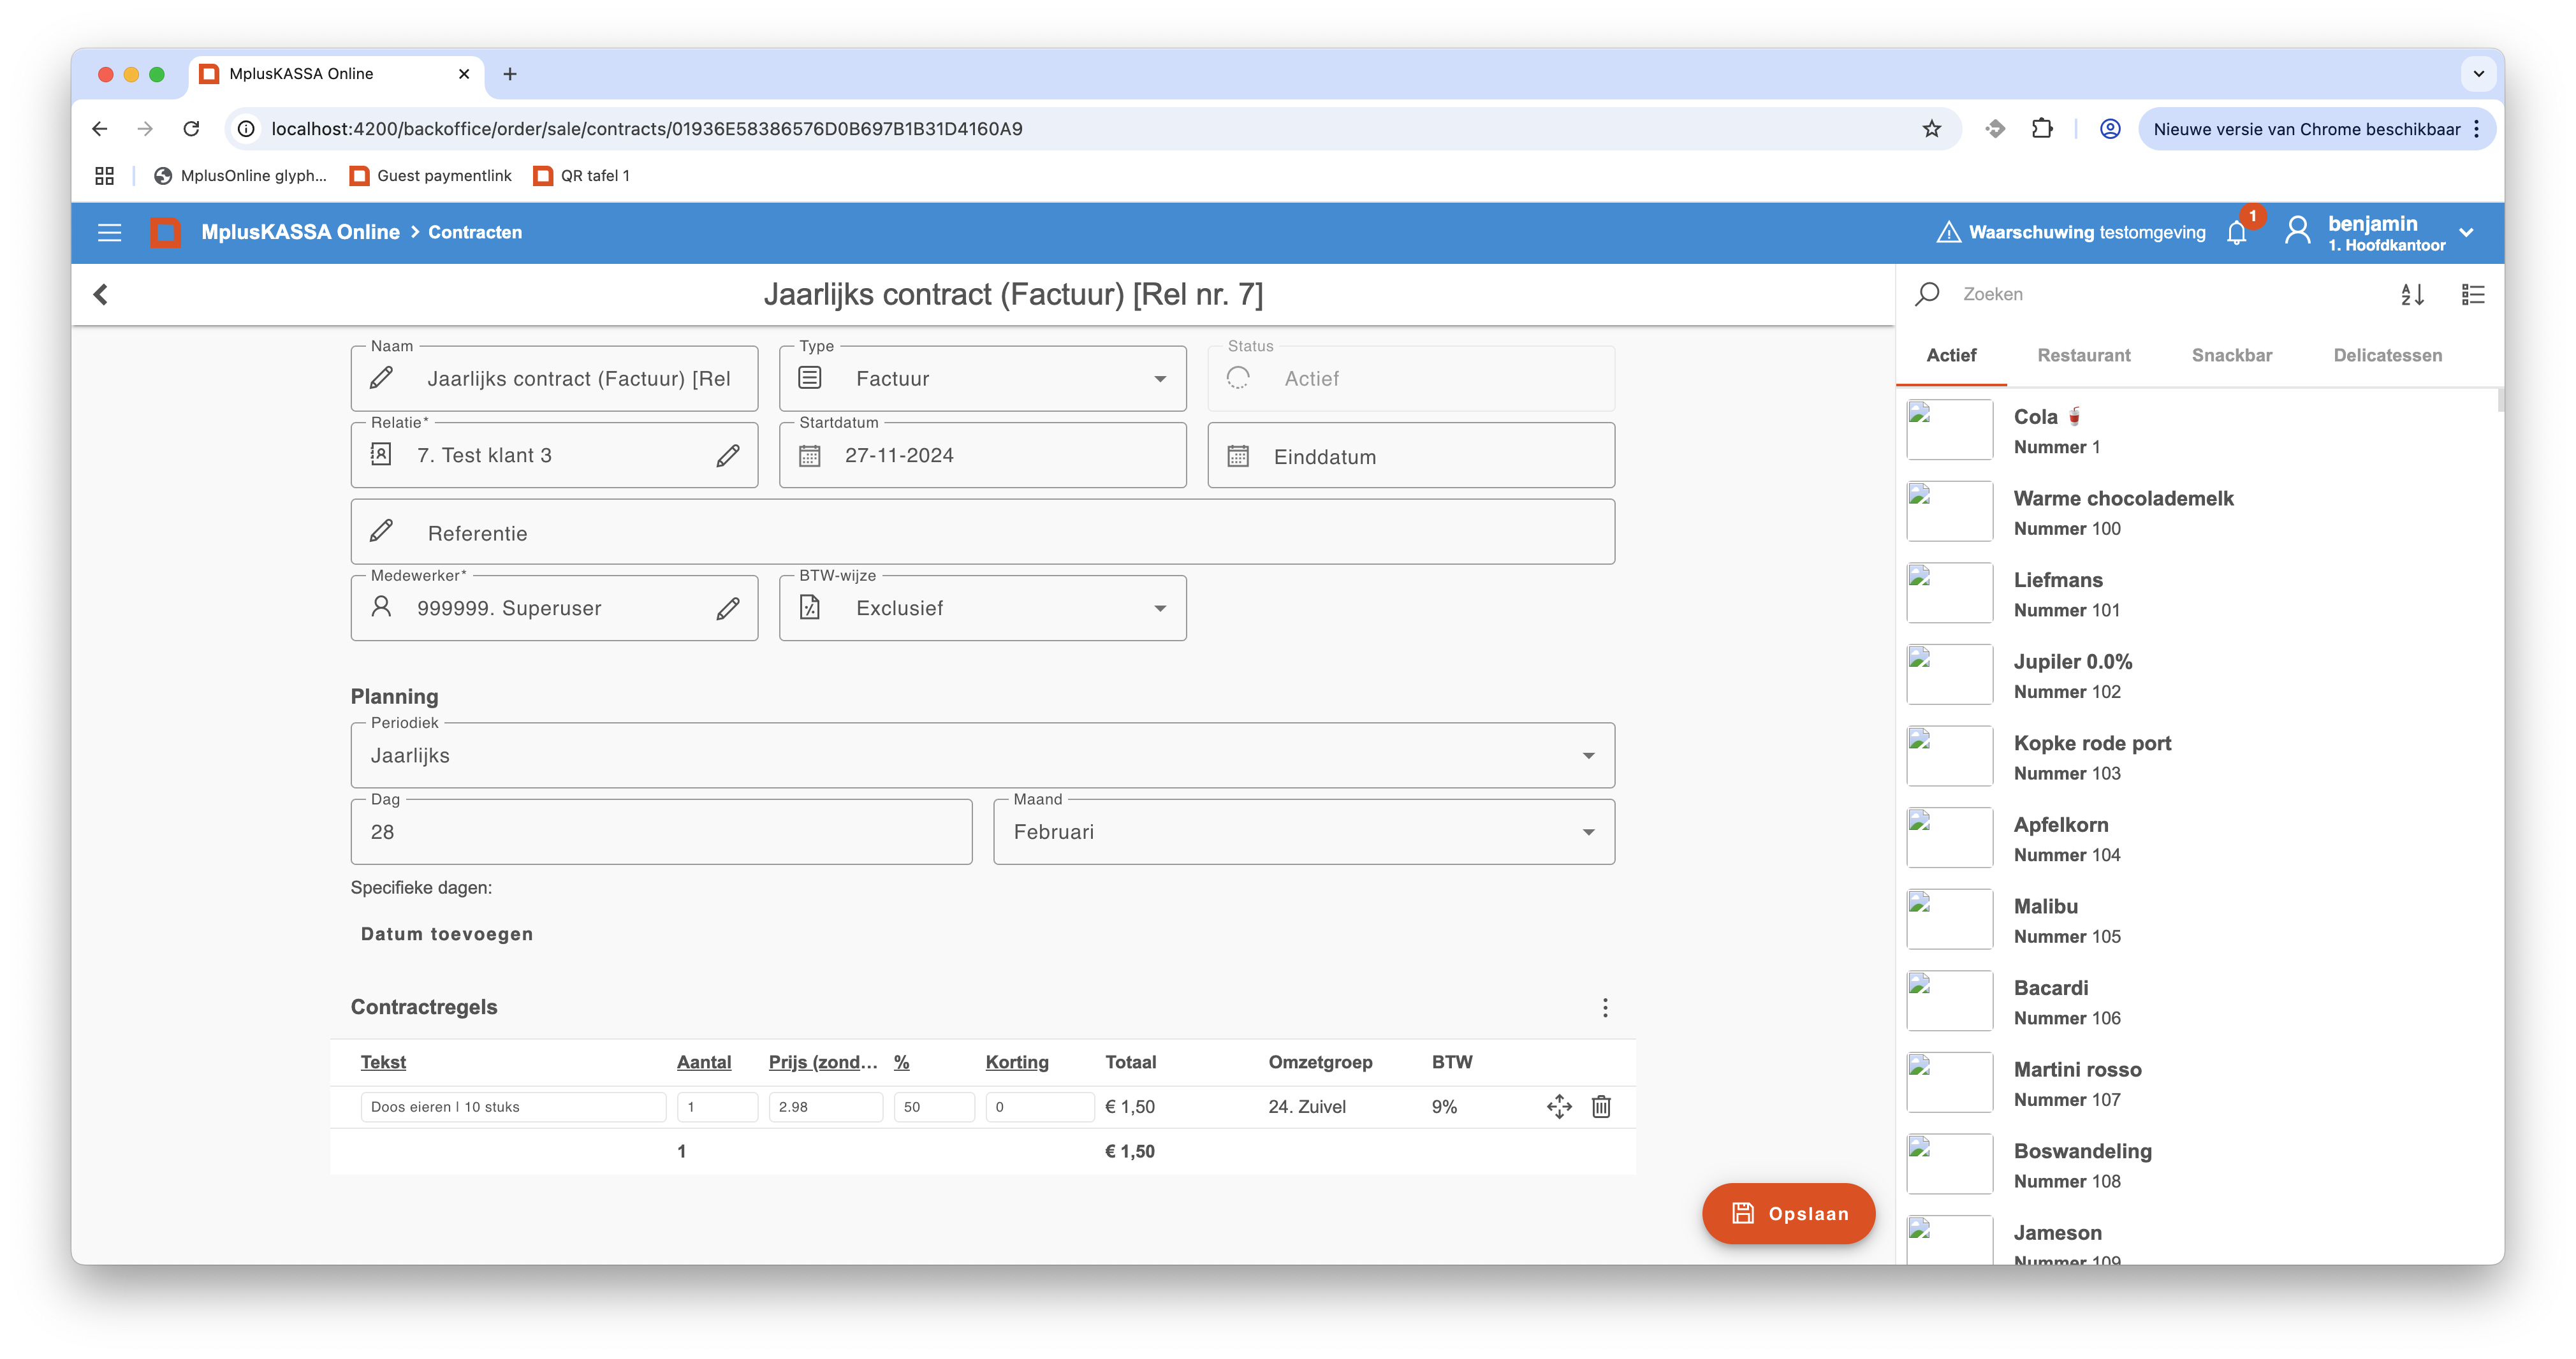Screen dimensions: 2576x1359
Task: Open the Einddatum calendar icon
Action: 1238,456
